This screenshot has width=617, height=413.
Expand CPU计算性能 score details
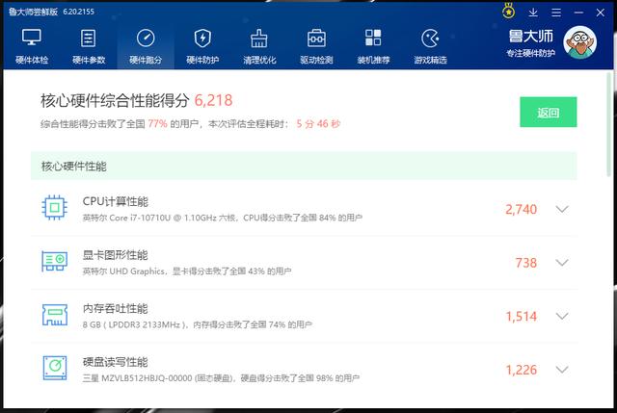coord(562,209)
